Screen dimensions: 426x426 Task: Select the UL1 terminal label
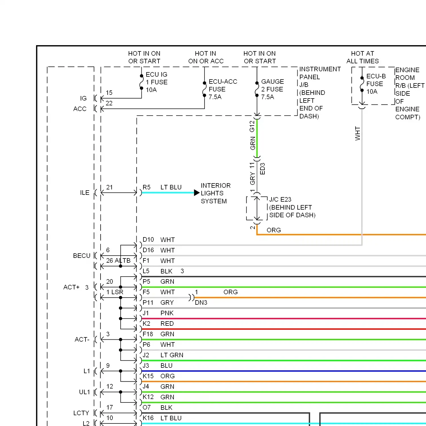click(84, 392)
